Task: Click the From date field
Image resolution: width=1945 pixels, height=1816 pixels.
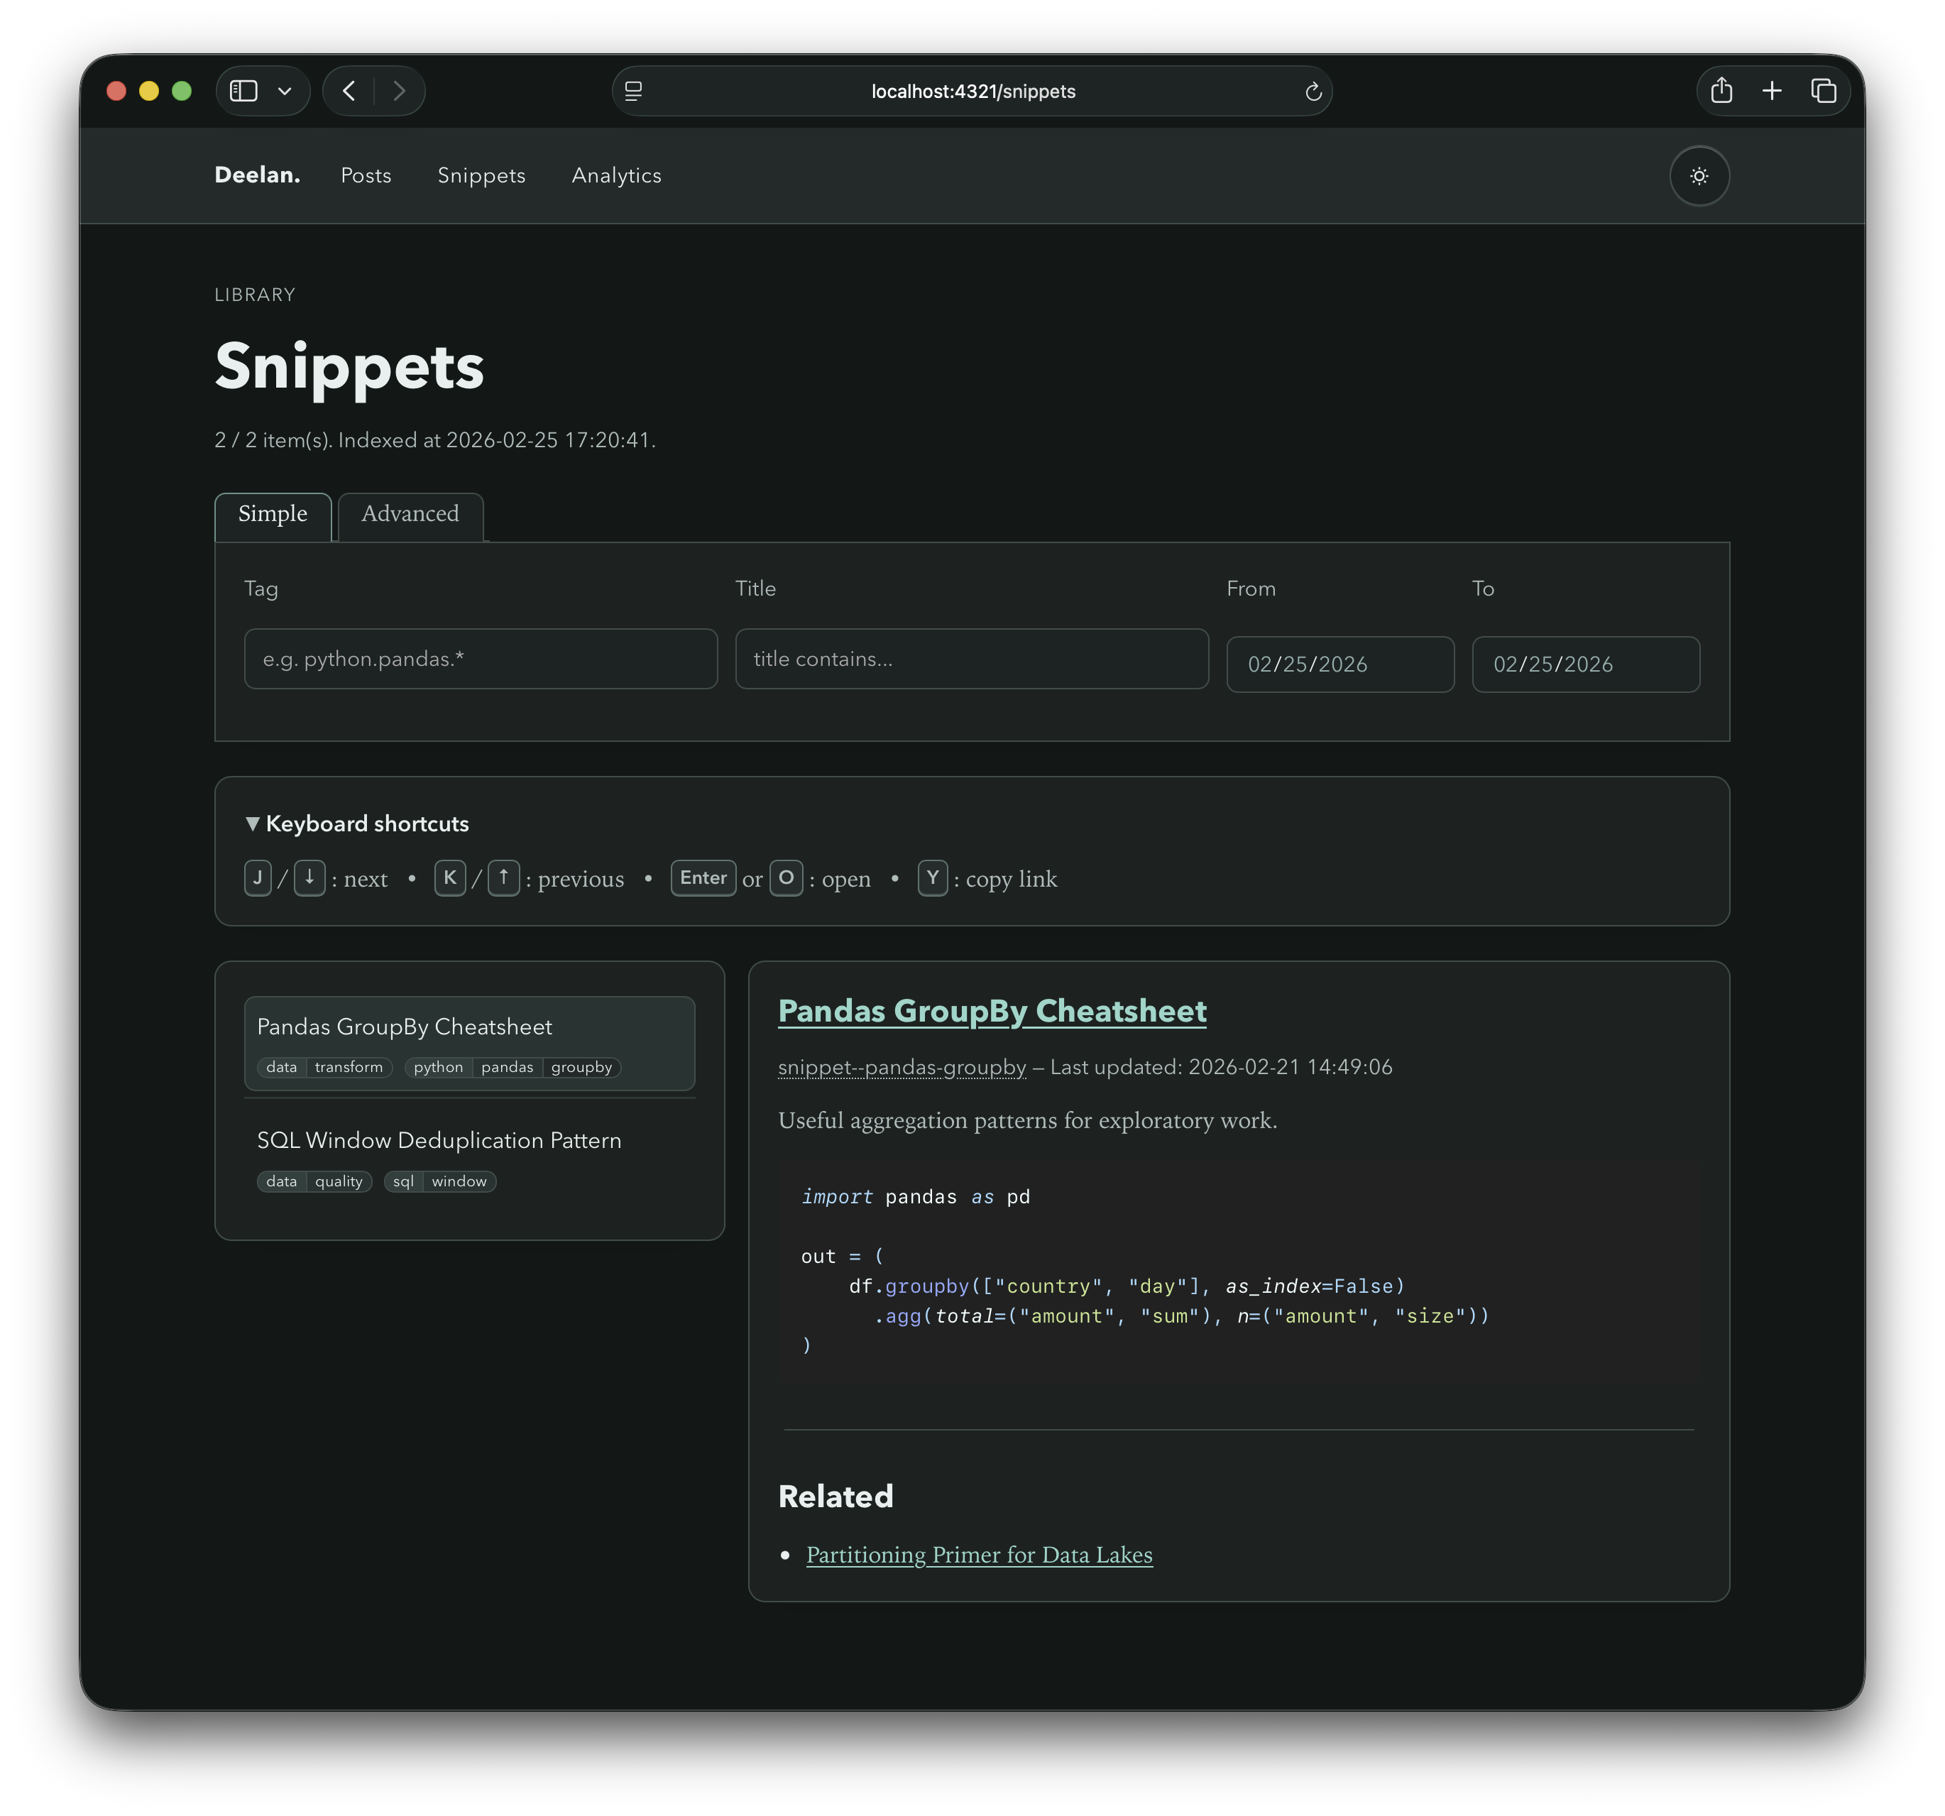Action: pyautogui.click(x=1339, y=663)
